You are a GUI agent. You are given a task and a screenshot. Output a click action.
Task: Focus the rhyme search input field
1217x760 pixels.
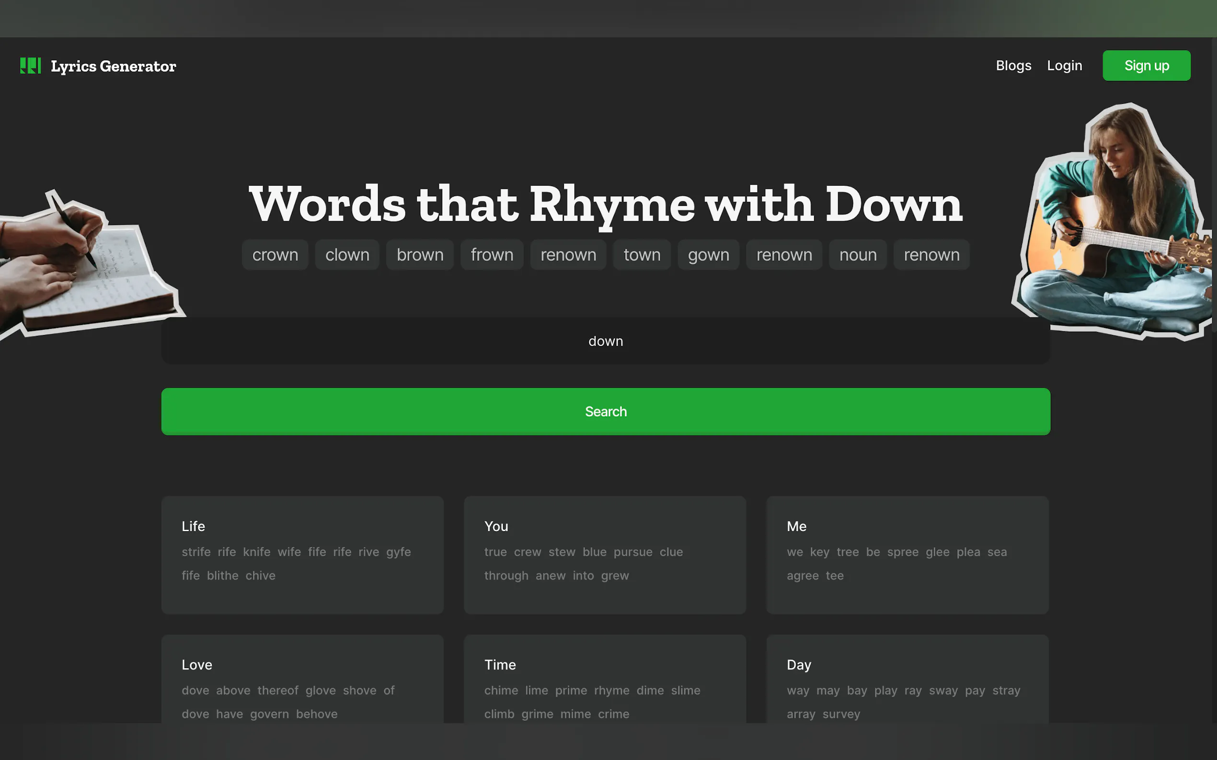(x=605, y=341)
